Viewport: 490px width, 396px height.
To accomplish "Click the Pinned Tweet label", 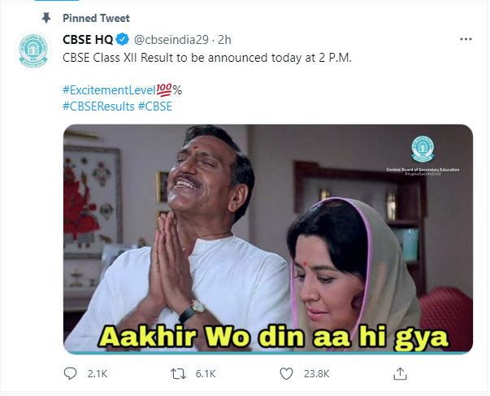I will tap(96, 18).
